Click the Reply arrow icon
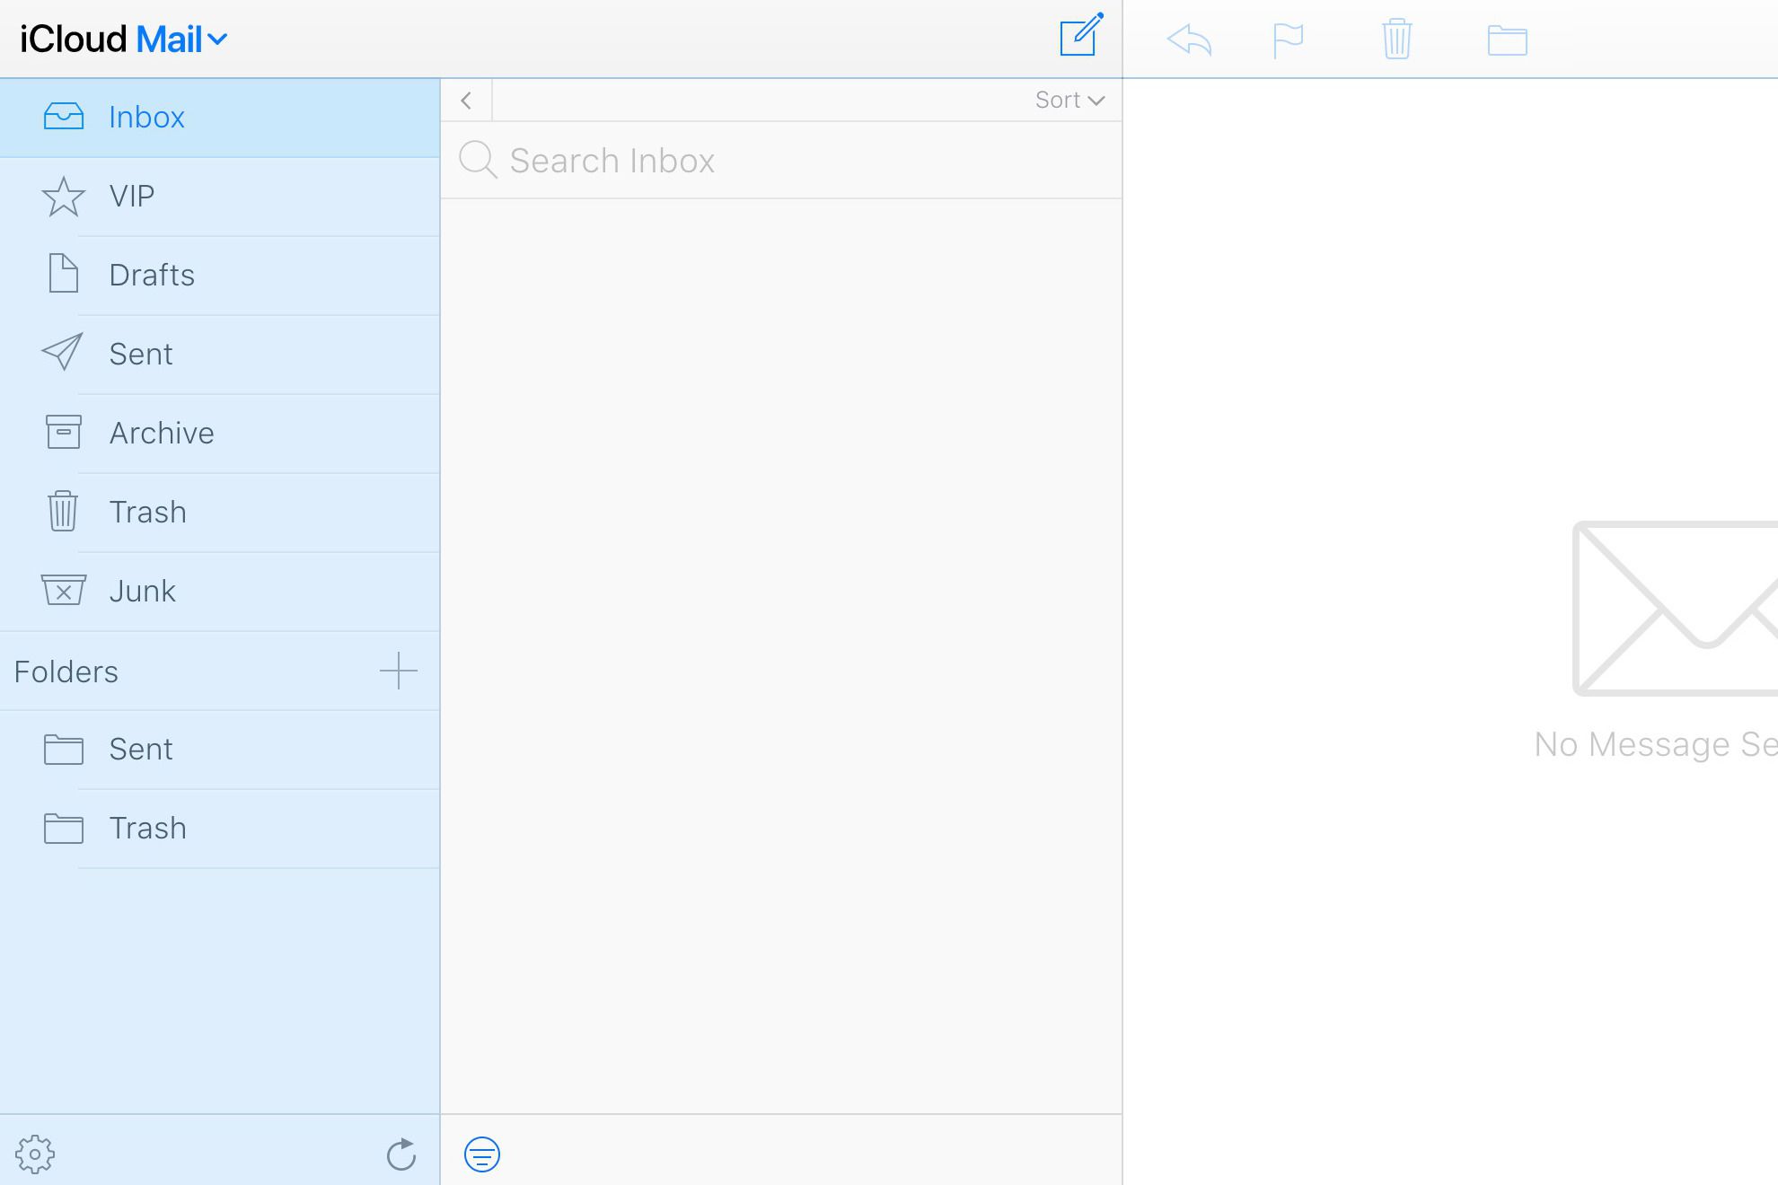 click(1189, 40)
